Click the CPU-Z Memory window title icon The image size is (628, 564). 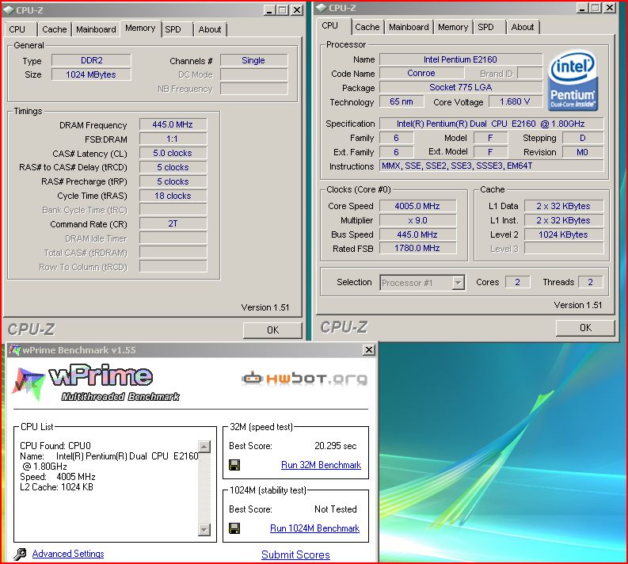[9, 10]
